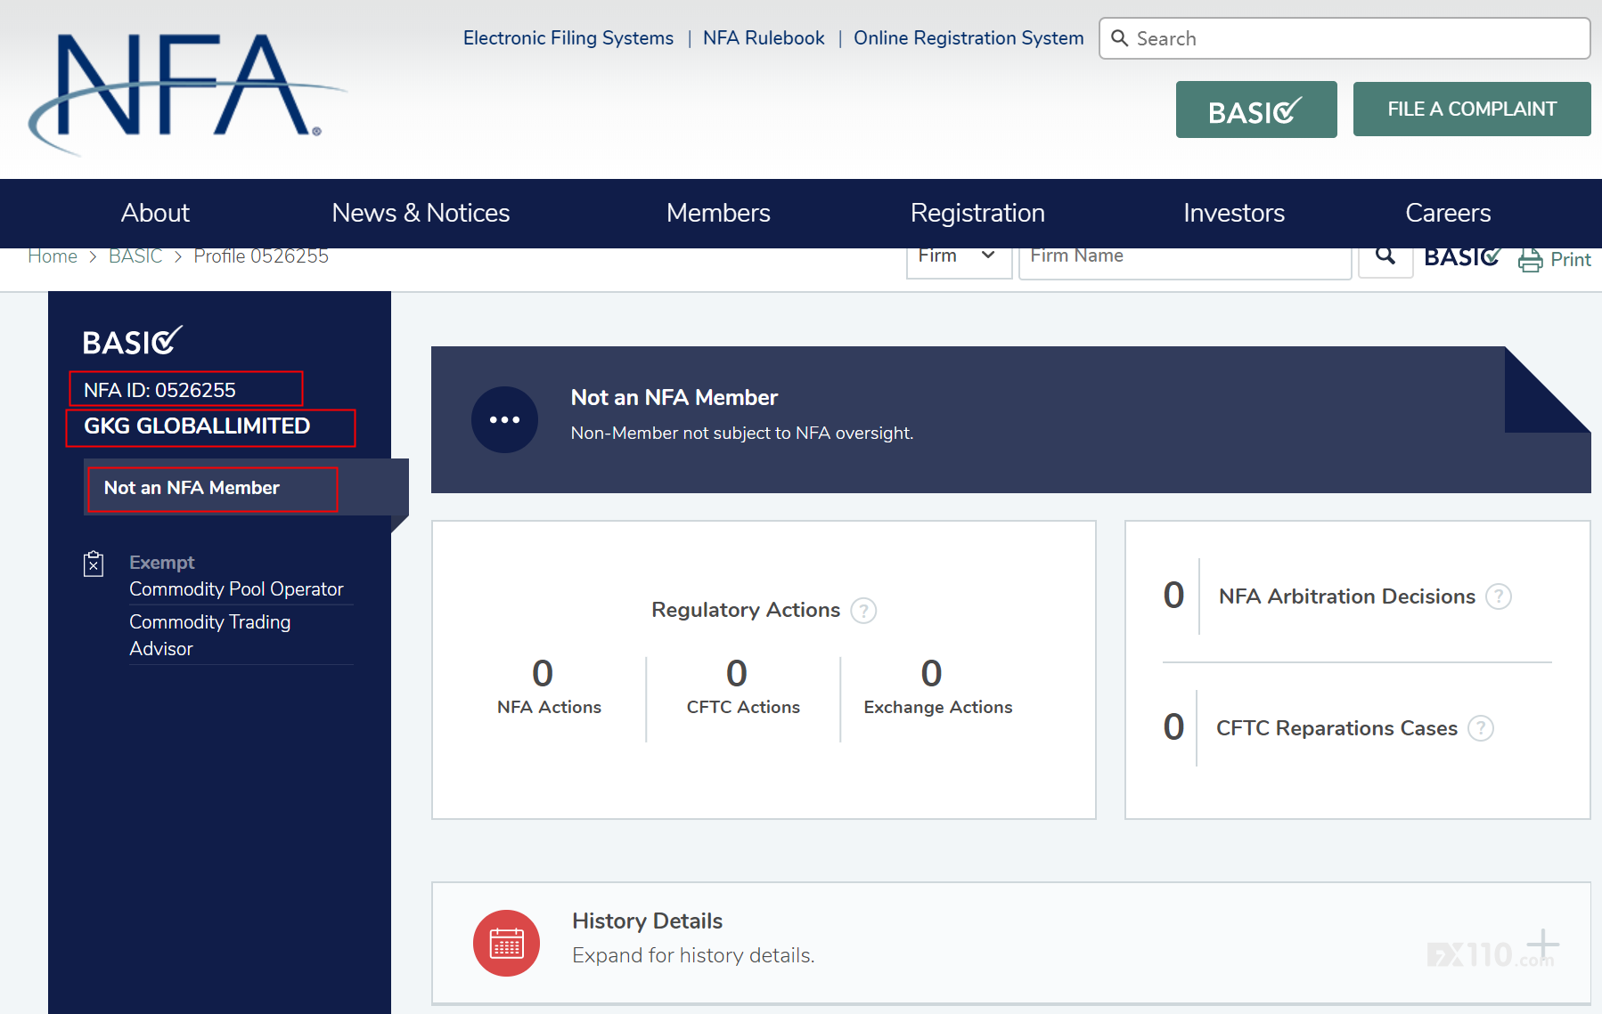Open NFA Arbitration Decisions help icon

[x=1499, y=596]
